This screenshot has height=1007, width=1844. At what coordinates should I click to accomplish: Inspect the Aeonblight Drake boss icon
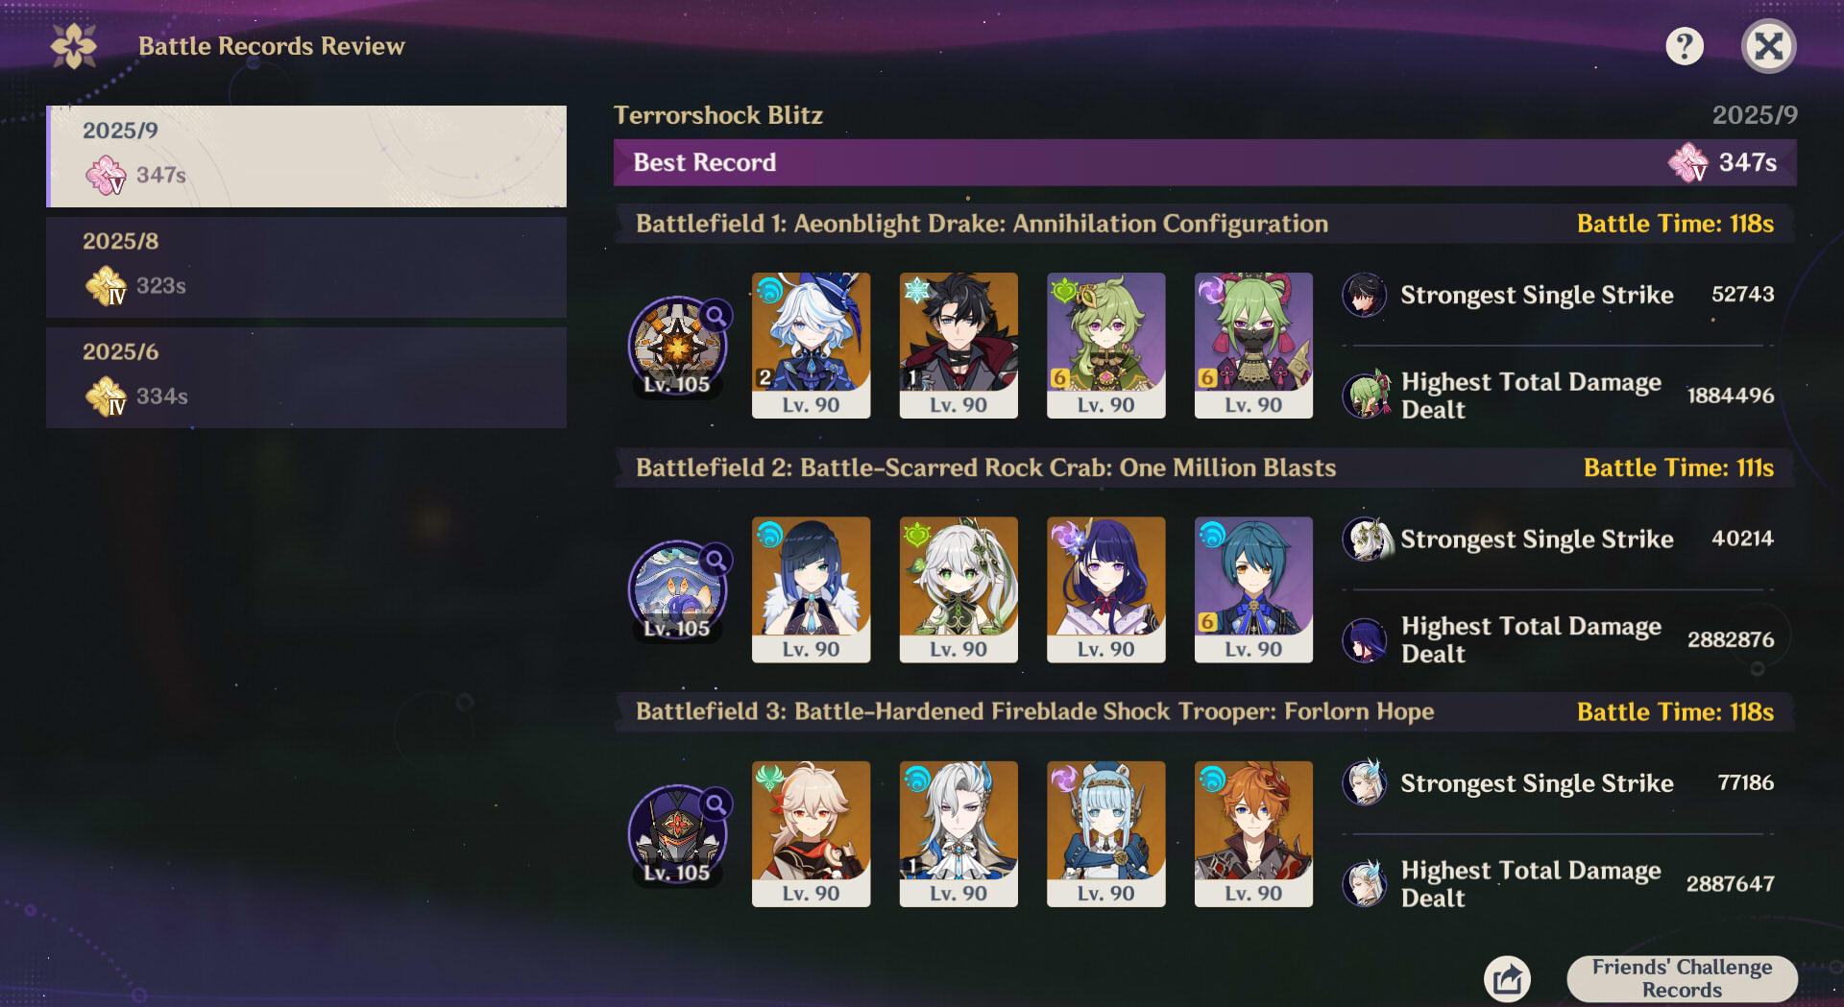678,345
